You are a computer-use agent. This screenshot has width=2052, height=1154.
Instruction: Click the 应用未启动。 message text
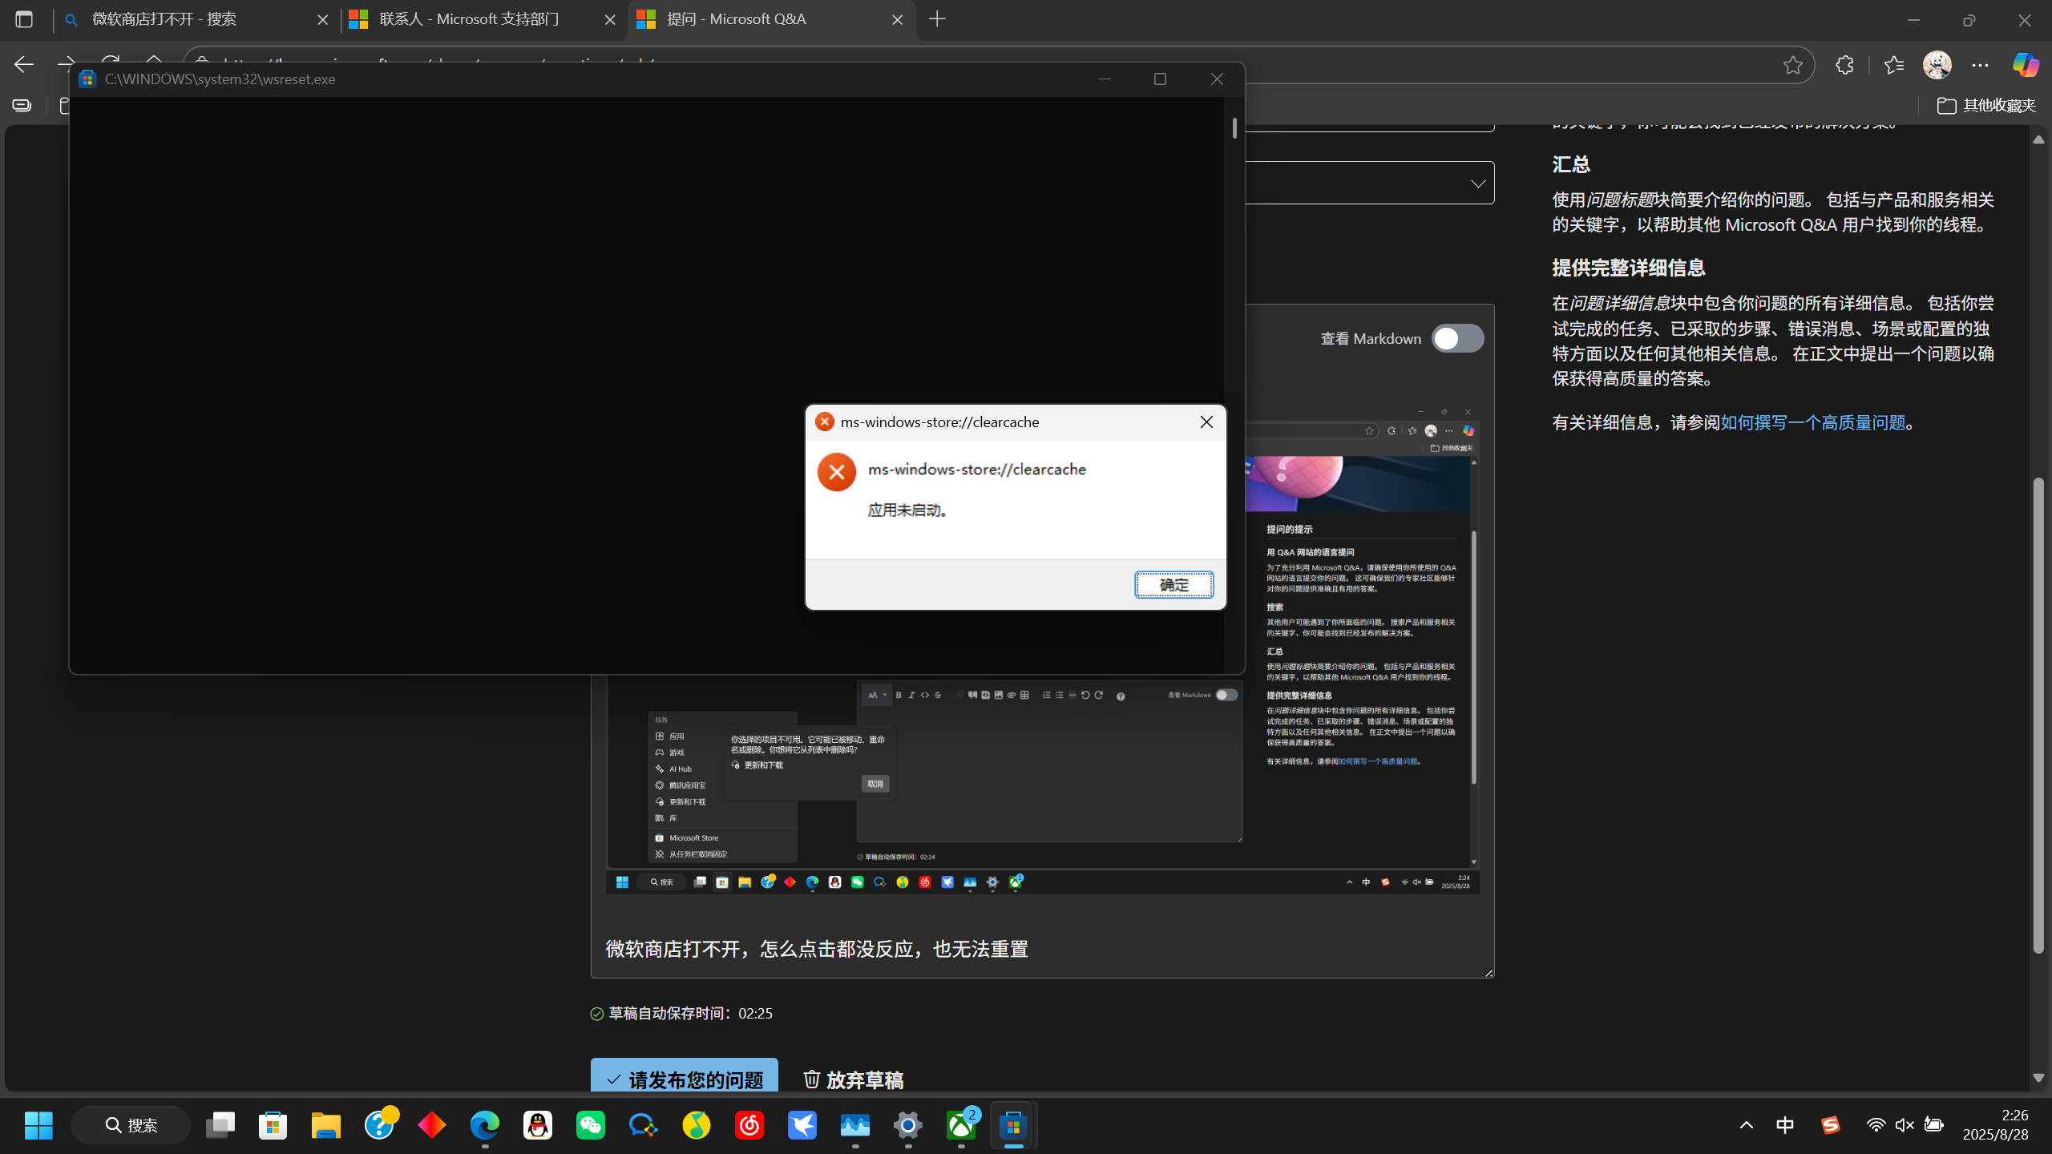click(909, 510)
